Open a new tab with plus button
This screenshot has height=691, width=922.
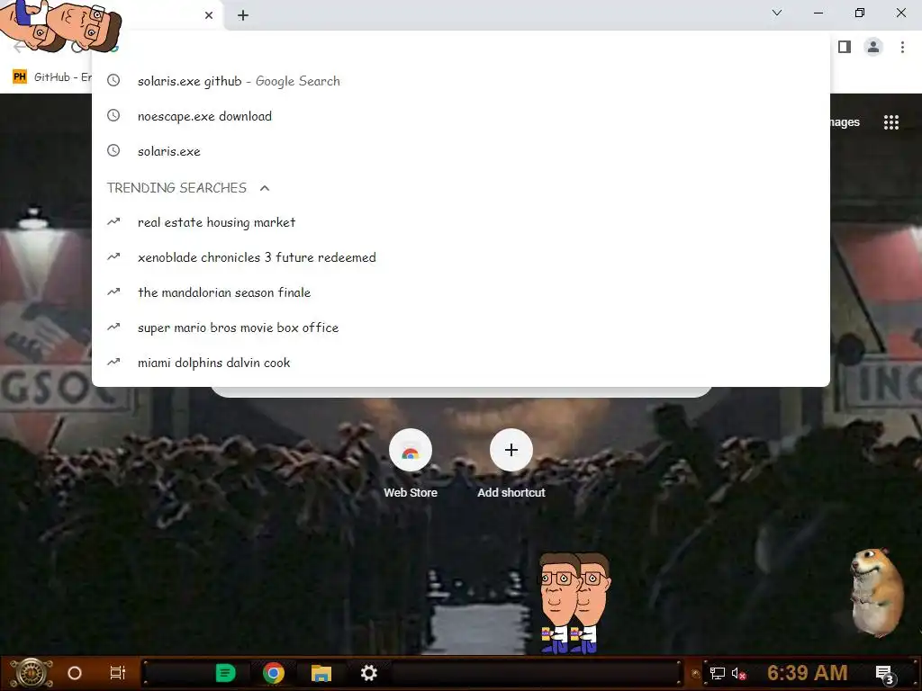tap(243, 15)
